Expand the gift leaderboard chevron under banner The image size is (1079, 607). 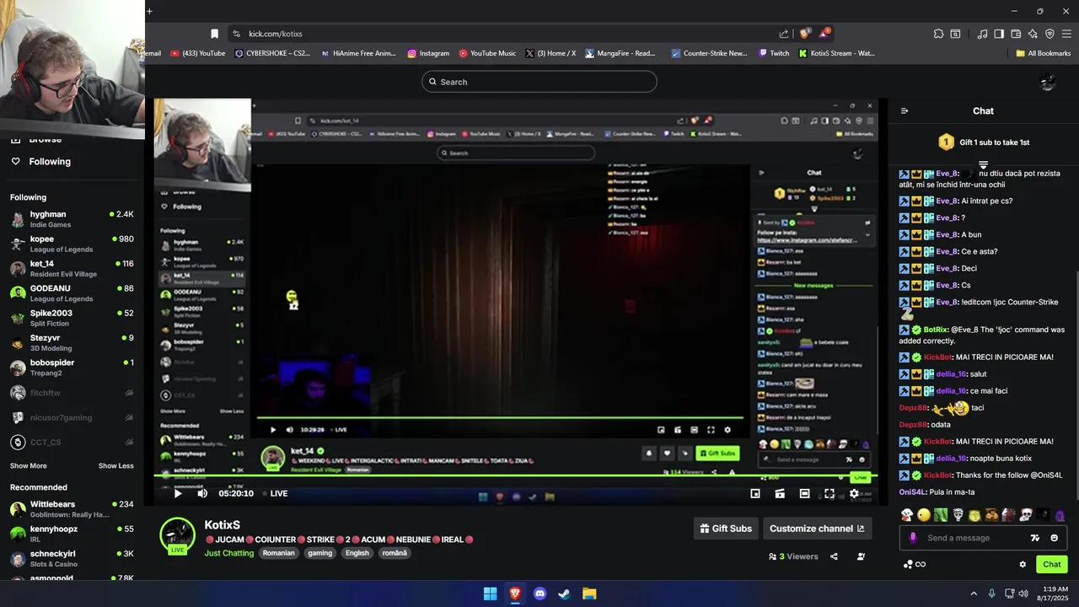[983, 164]
